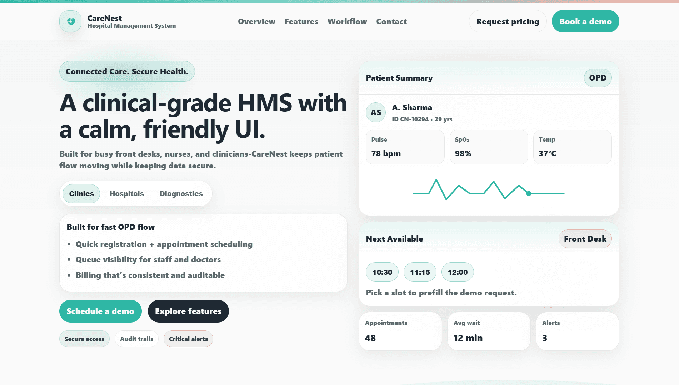This screenshot has height=385, width=679.
Task: Select the 10:30 time slot
Action: tap(382, 272)
